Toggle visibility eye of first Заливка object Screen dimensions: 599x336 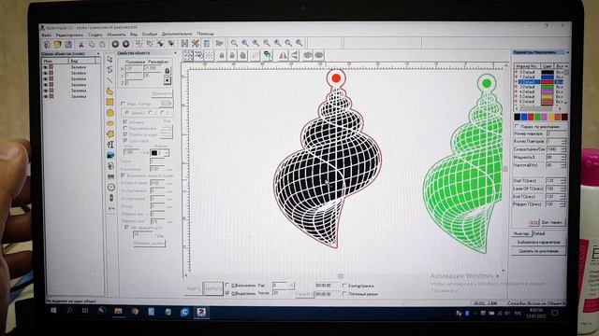click(x=46, y=67)
